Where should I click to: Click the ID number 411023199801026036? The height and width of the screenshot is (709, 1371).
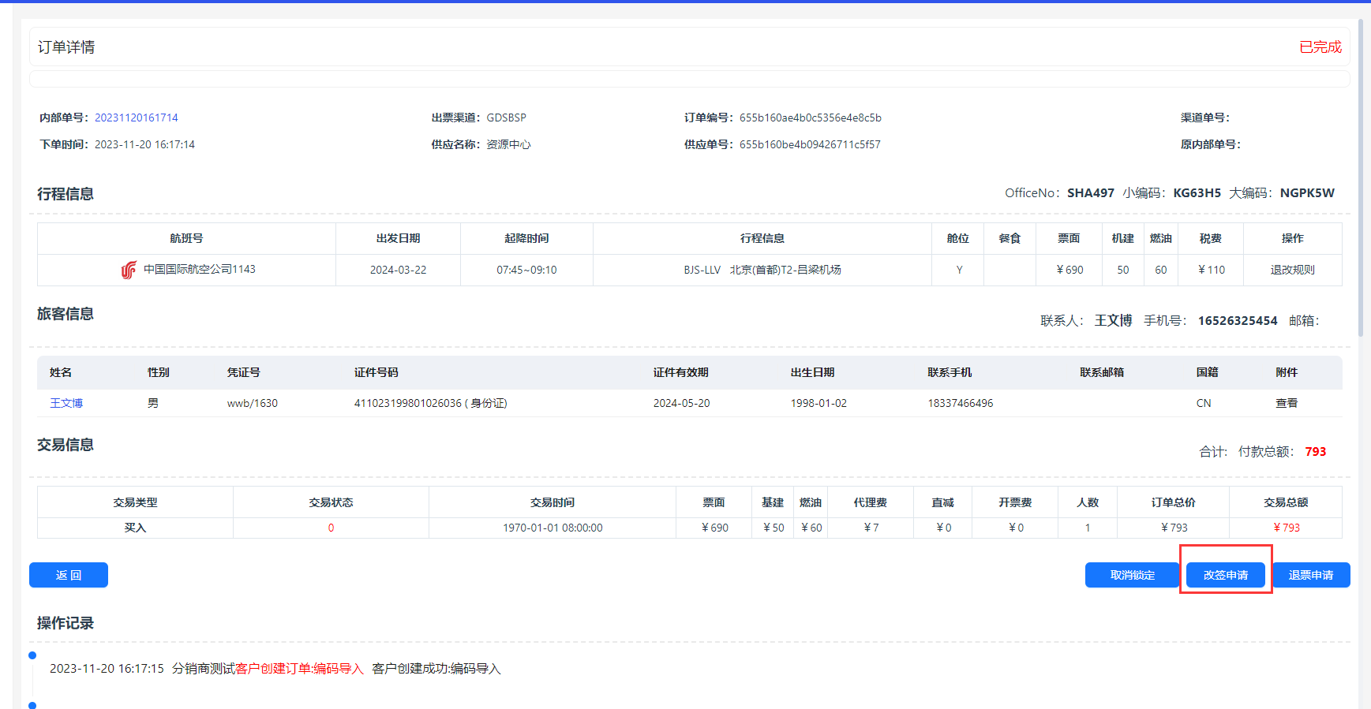(x=407, y=403)
